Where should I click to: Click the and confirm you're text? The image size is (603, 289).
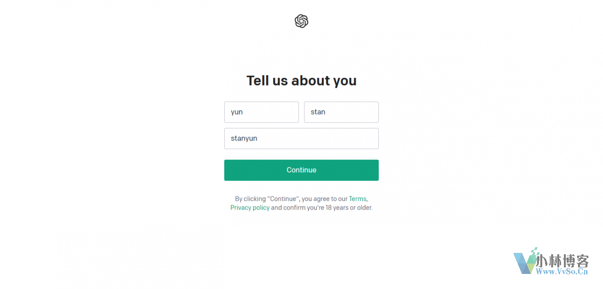(x=298, y=208)
